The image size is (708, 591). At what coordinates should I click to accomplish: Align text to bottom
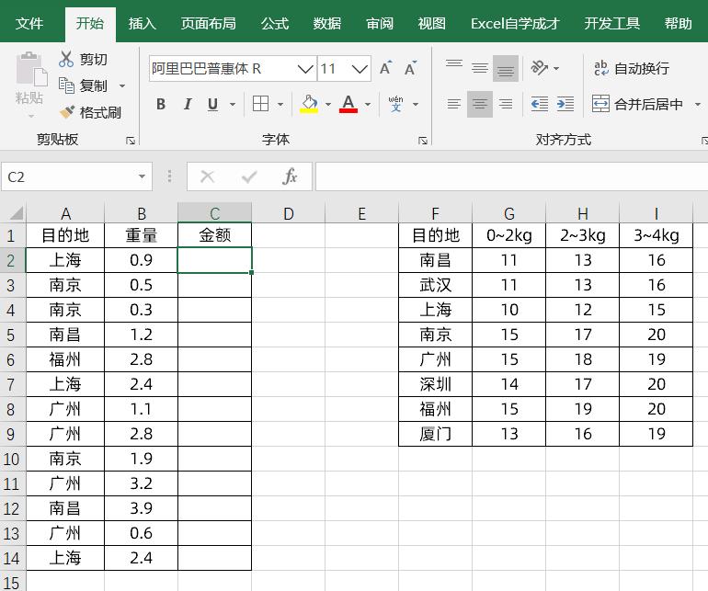coord(506,68)
